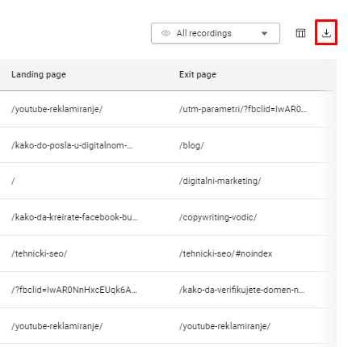348x347 pixels.
Task: Select the root "/" landing page row
Action: [13, 181]
